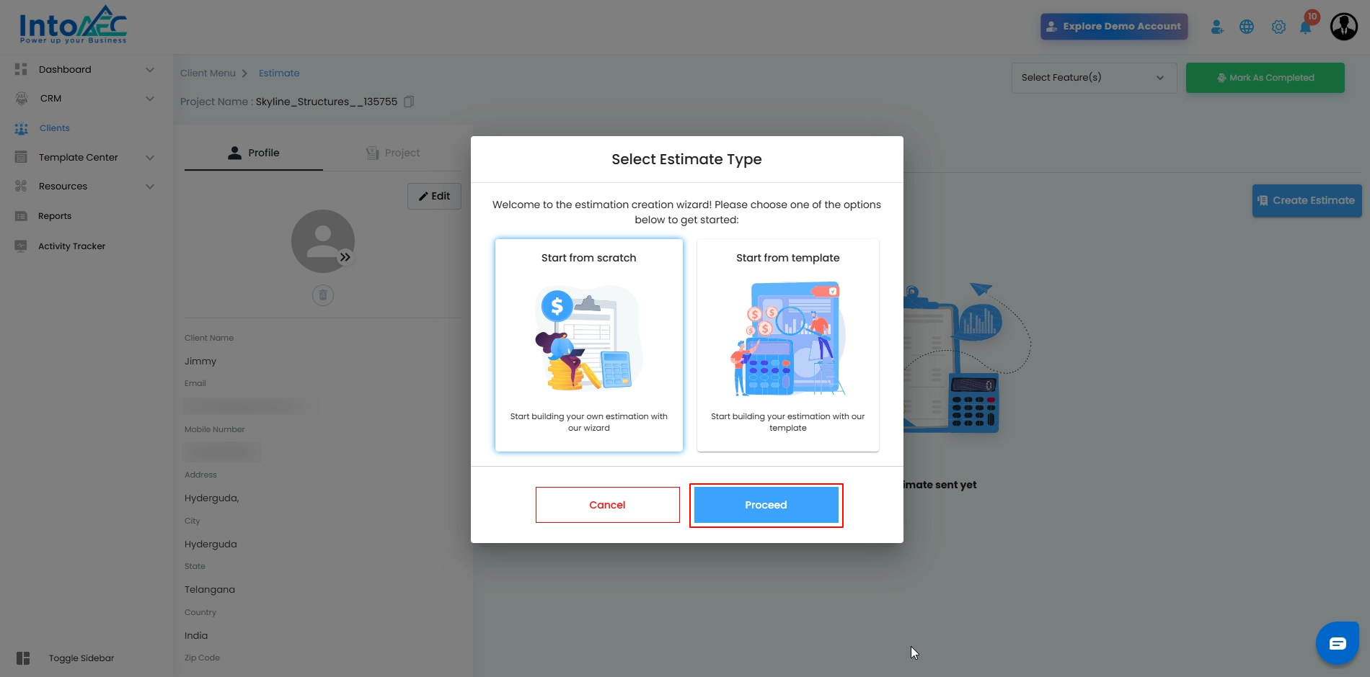Open the settings gear icon
This screenshot has height=677, width=1370.
[1278, 27]
